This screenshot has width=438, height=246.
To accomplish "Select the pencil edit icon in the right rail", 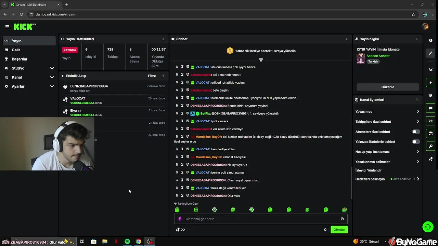I will (430, 53).
